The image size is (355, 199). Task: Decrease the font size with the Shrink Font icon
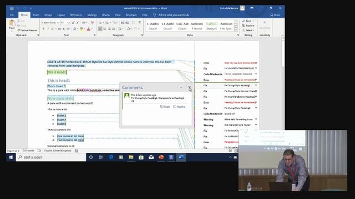tap(78, 23)
